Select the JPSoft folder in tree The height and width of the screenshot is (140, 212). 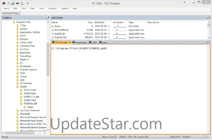23,87
